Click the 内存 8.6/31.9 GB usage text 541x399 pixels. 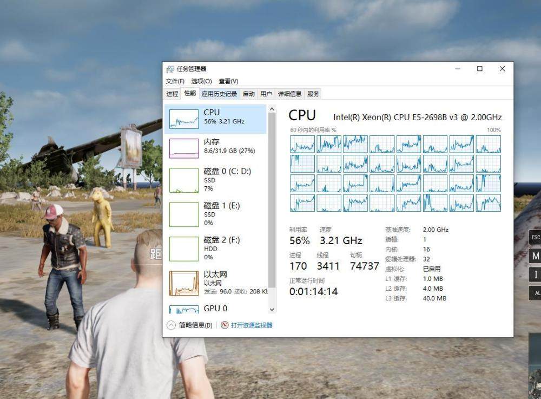229,151
